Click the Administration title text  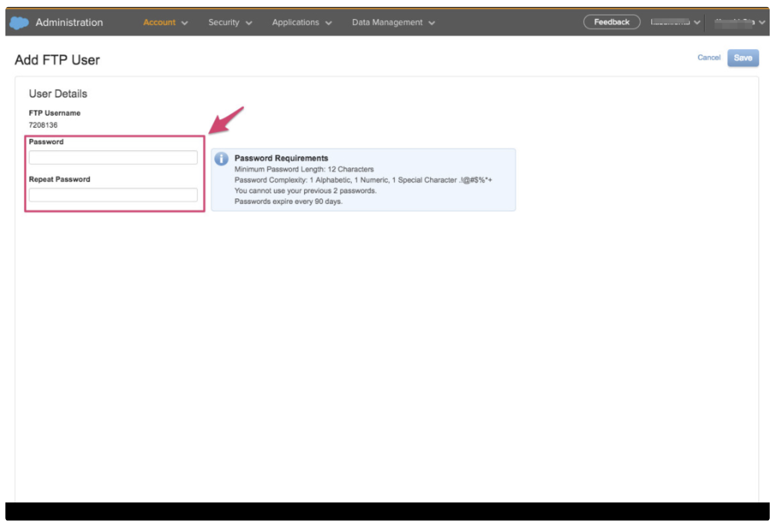(69, 22)
